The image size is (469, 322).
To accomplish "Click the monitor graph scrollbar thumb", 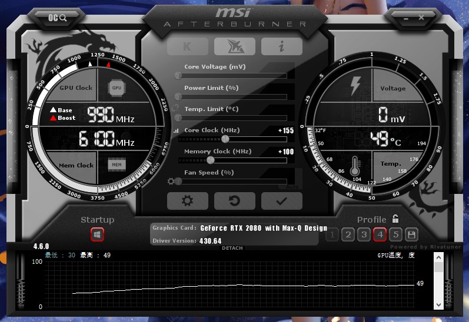I will coord(438,267).
